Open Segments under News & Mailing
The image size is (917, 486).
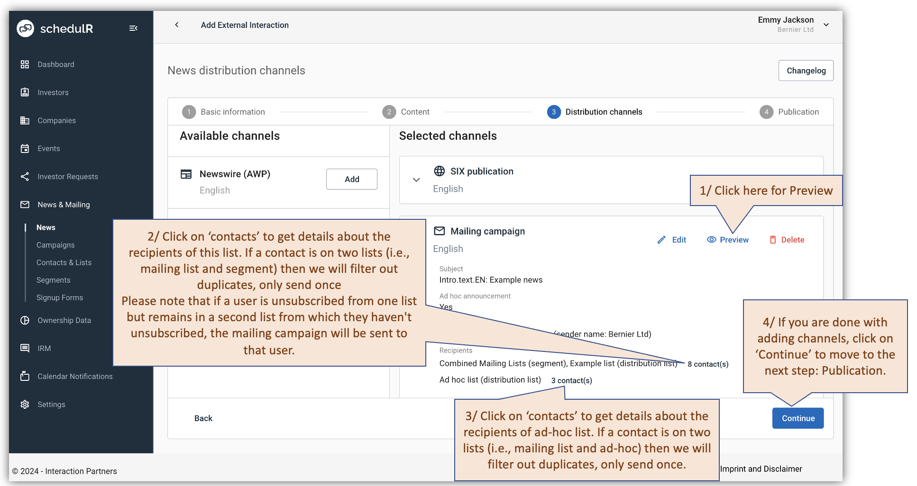coord(53,280)
